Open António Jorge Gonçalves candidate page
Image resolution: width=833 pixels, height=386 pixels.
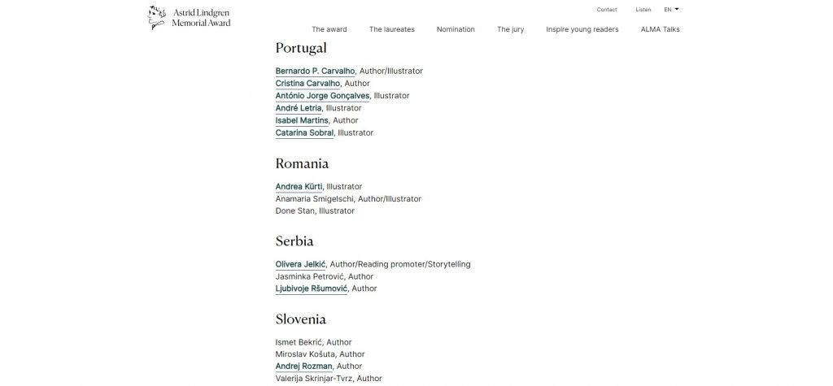(x=322, y=96)
